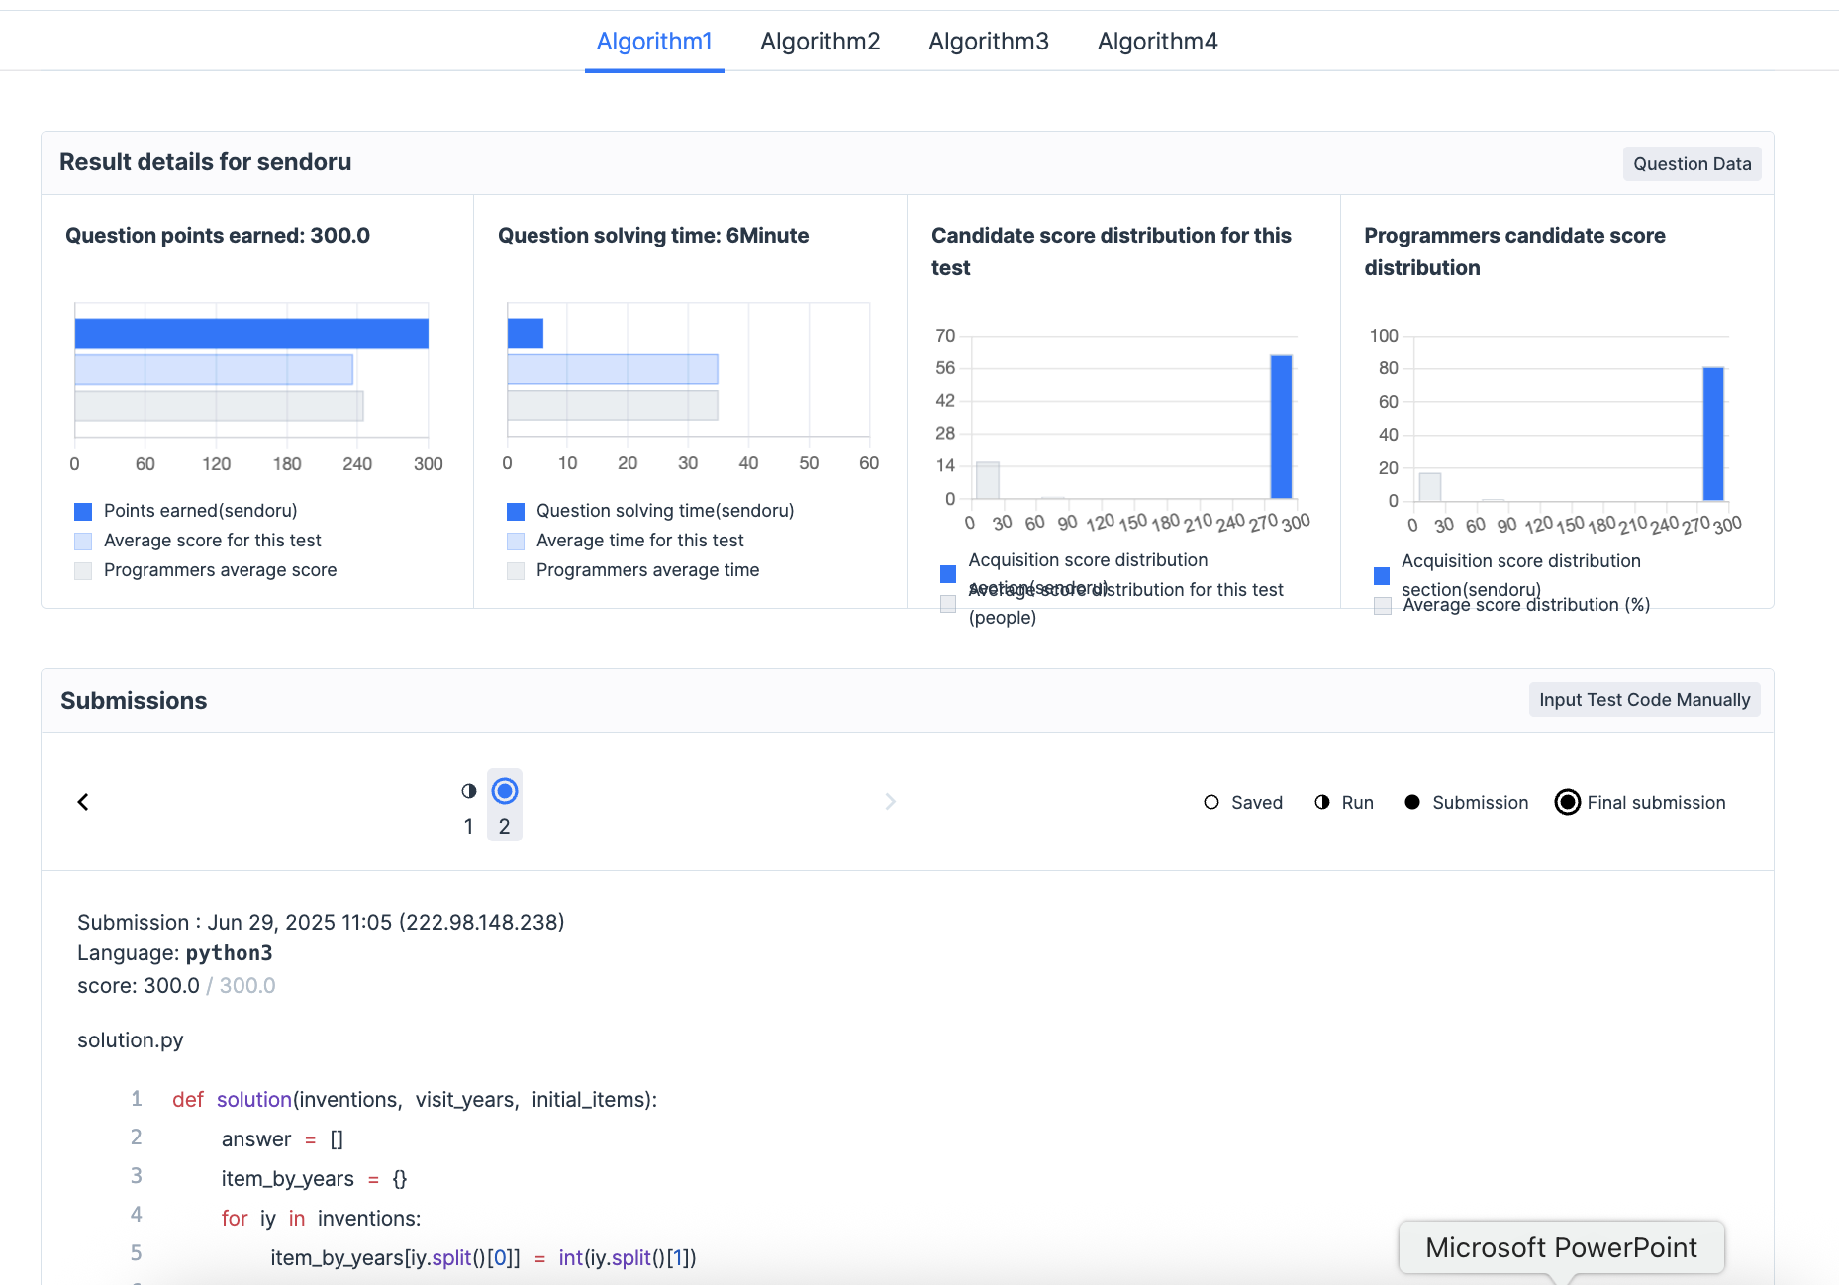
Task: Toggle Average score for this test legend
Action: [x=83, y=542]
